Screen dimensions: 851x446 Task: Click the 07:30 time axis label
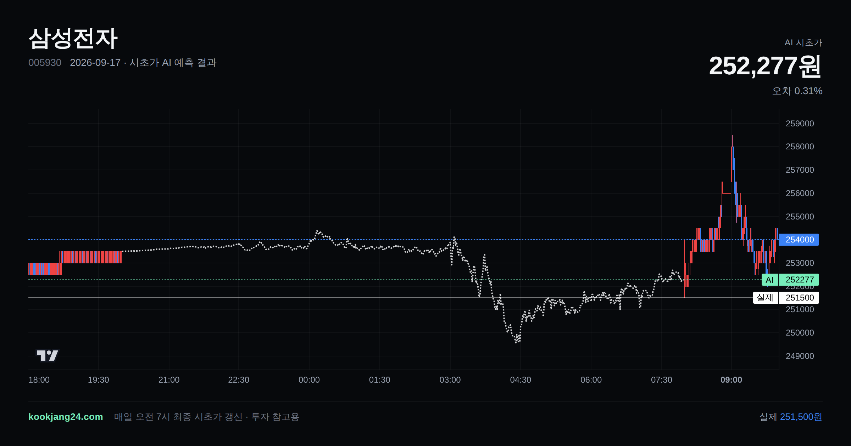pos(661,380)
